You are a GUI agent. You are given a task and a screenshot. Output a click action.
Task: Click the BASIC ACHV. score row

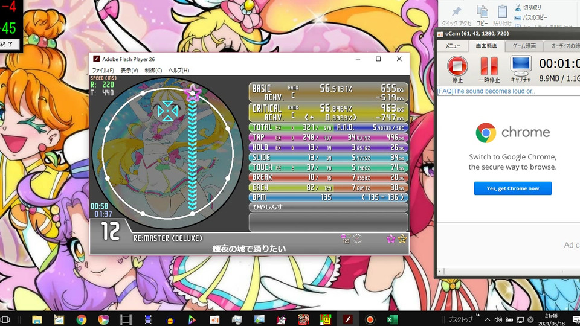pyautogui.click(x=329, y=92)
